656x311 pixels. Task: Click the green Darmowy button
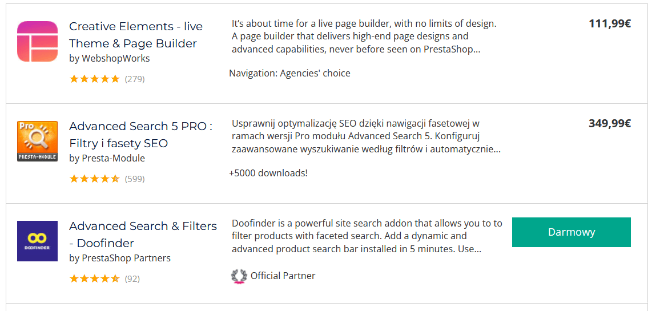click(572, 232)
